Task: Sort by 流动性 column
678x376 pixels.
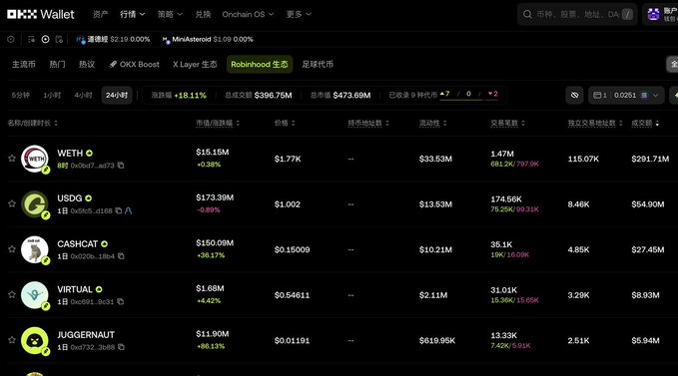Action: pyautogui.click(x=432, y=123)
